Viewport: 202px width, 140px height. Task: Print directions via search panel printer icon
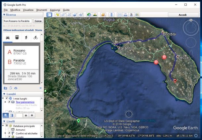(16, 88)
